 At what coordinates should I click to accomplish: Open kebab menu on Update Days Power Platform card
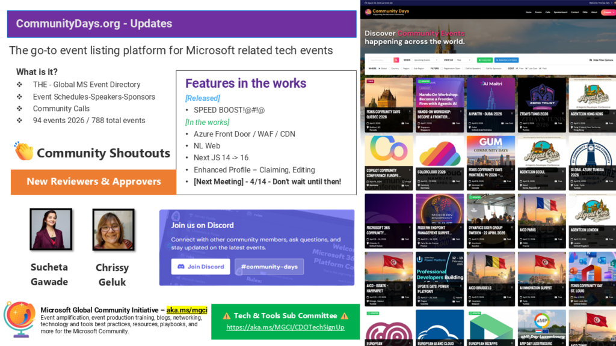point(461,287)
